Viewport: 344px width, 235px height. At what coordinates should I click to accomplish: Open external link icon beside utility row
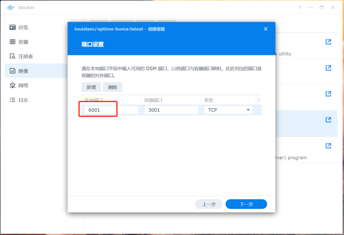pos(328,42)
